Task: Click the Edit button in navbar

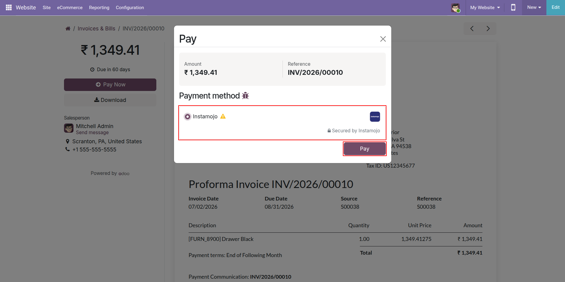Action: pyautogui.click(x=556, y=7)
